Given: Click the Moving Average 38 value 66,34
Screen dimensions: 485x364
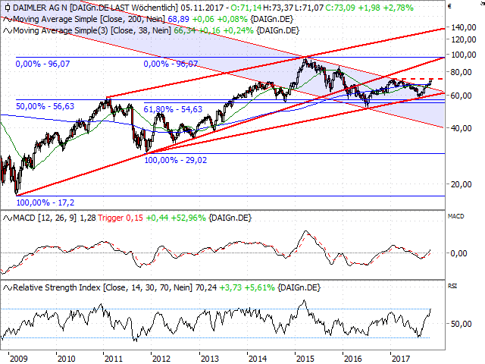Looking at the screenshot, I should (185, 30).
